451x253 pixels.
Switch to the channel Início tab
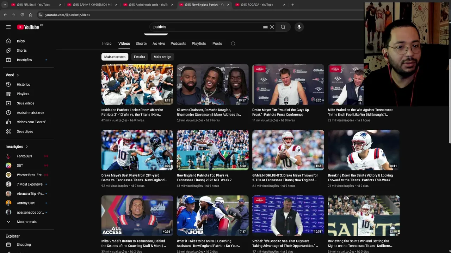[107, 44]
